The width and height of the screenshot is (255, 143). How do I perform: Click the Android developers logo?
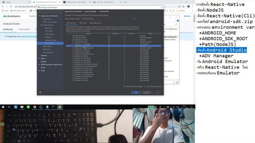coord(12,16)
